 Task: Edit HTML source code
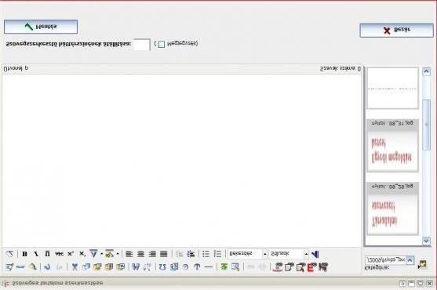click(20, 267)
